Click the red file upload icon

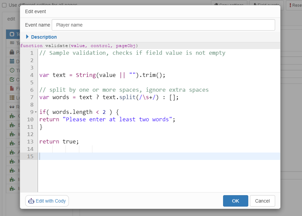coord(12,88)
